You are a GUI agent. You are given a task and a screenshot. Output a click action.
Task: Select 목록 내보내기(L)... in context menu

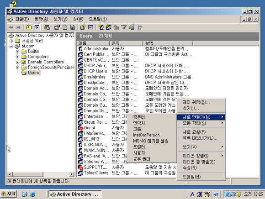point(201,138)
